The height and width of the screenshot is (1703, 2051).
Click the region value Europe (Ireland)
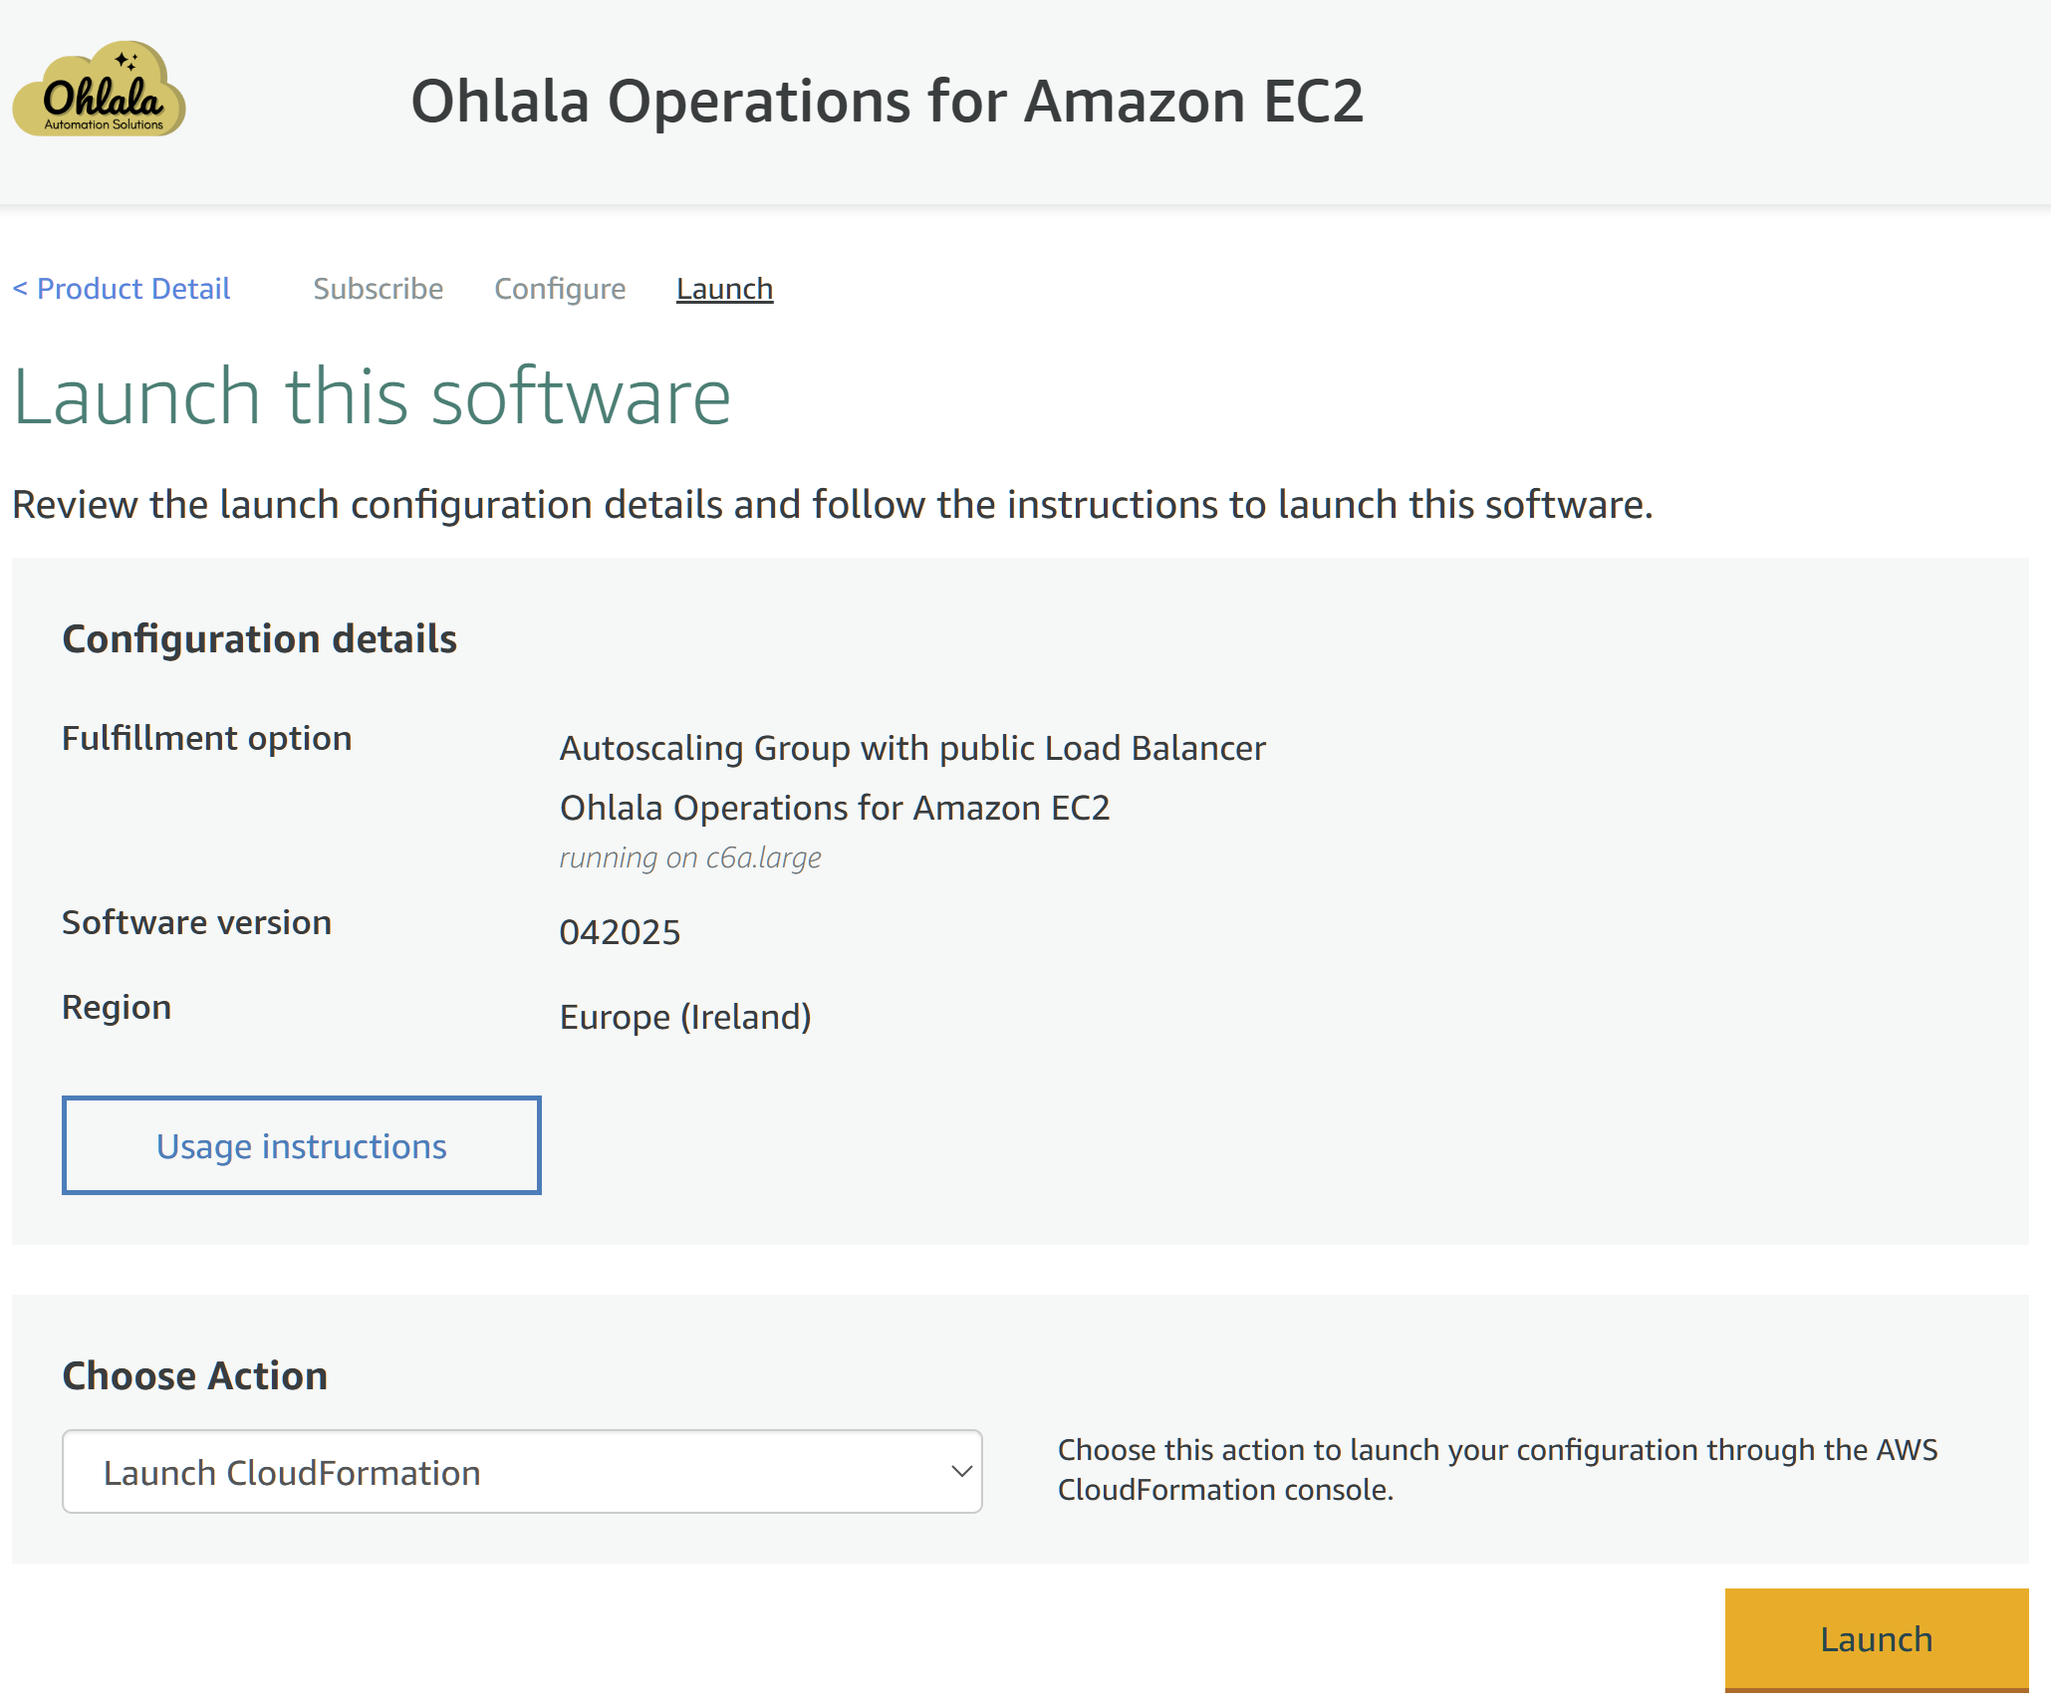[x=685, y=1017]
